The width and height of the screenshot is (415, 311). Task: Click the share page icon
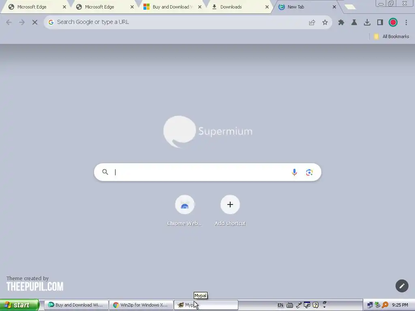click(312, 23)
